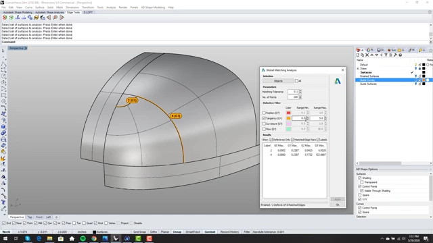Click the Record History status bar button
This screenshot has height=243, width=433.
coord(229,232)
